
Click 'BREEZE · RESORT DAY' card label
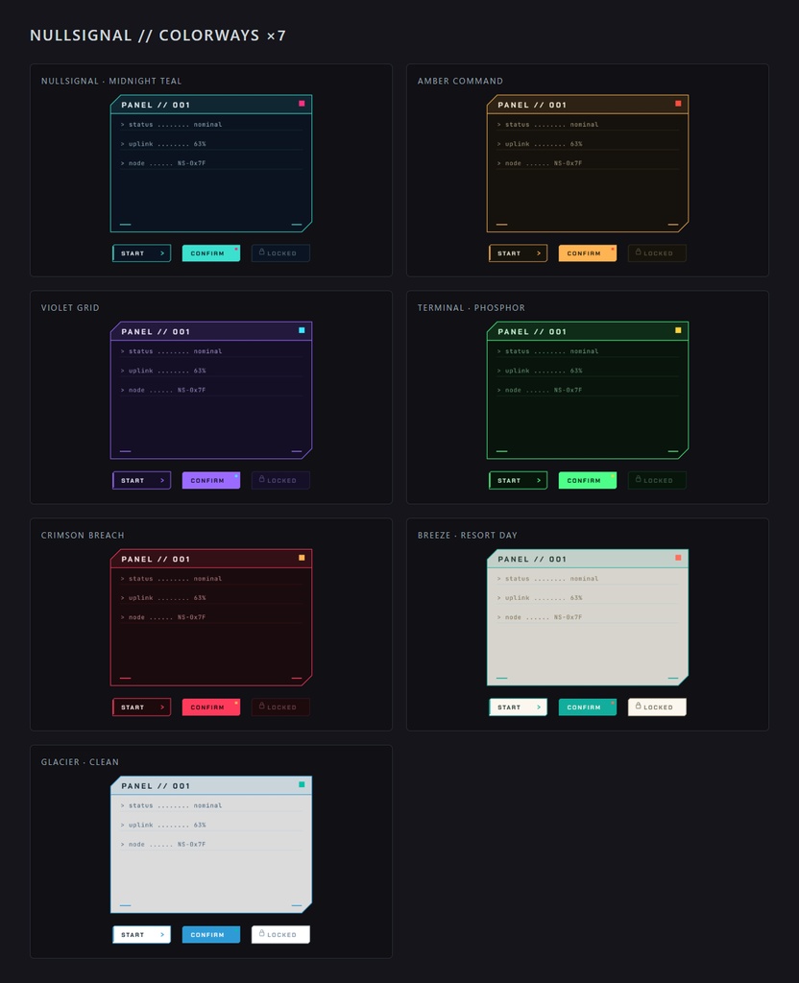pyautogui.click(x=468, y=535)
